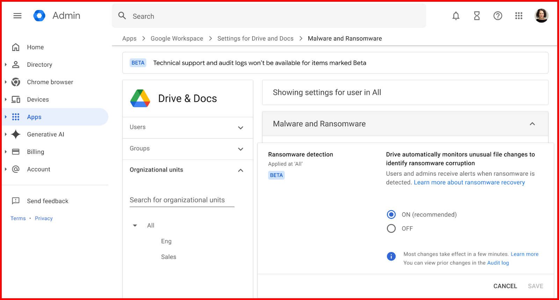Click the notifications bell icon
The image size is (559, 300).
(x=456, y=16)
